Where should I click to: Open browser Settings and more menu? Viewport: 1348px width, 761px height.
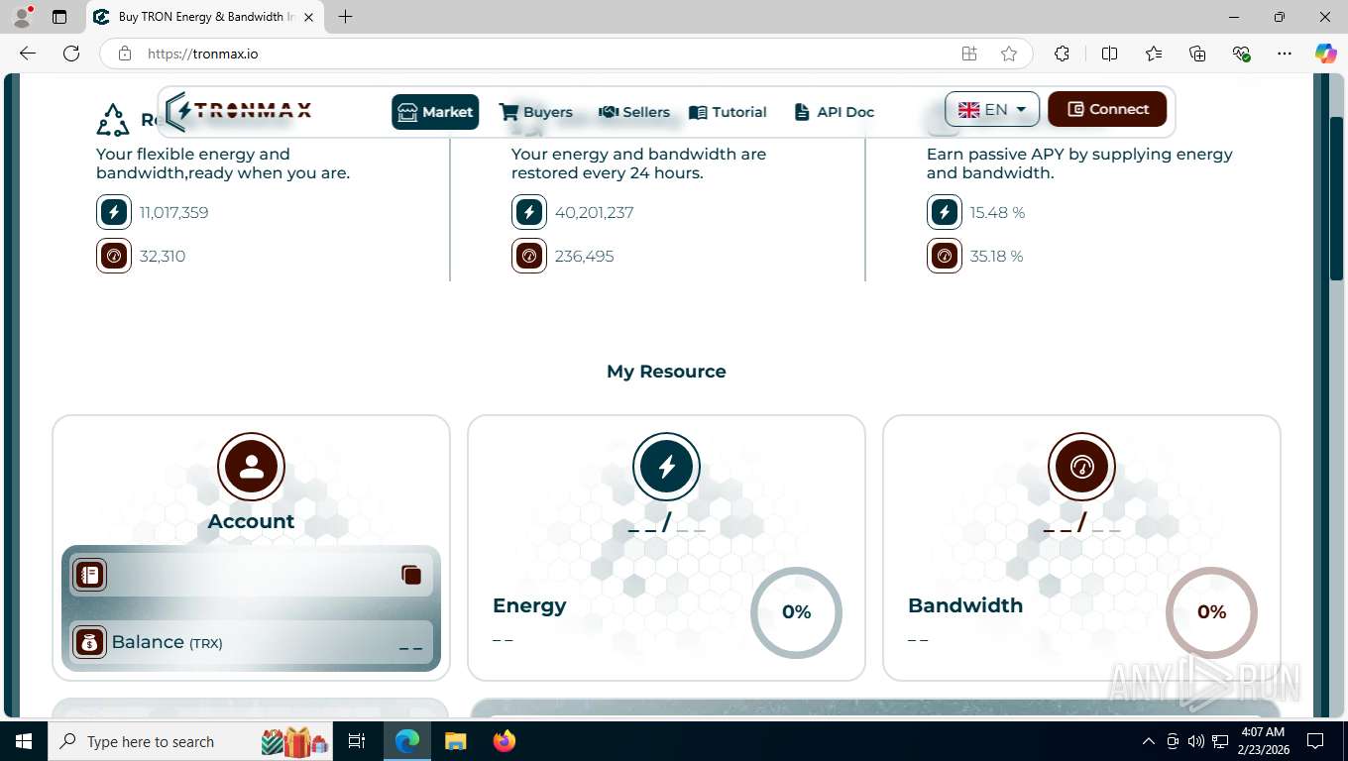click(1285, 54)
